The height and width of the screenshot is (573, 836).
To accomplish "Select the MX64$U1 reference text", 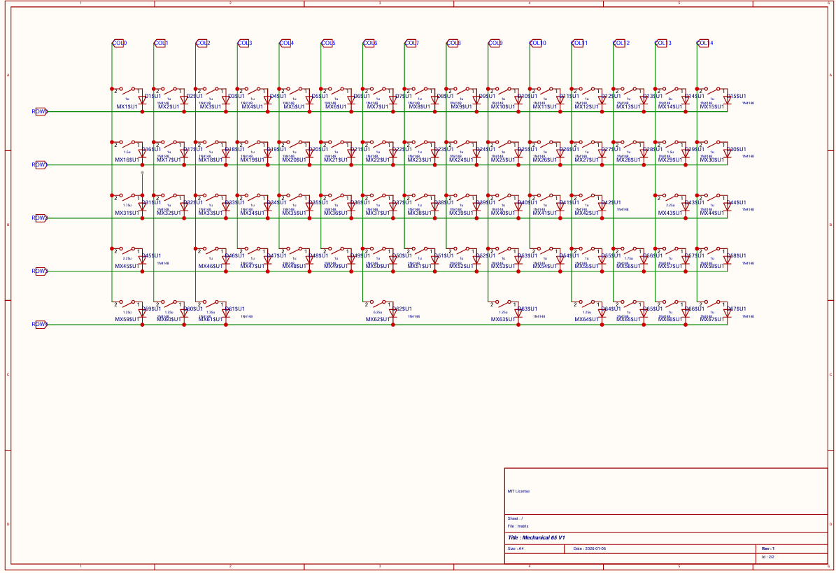I will 586,320.
